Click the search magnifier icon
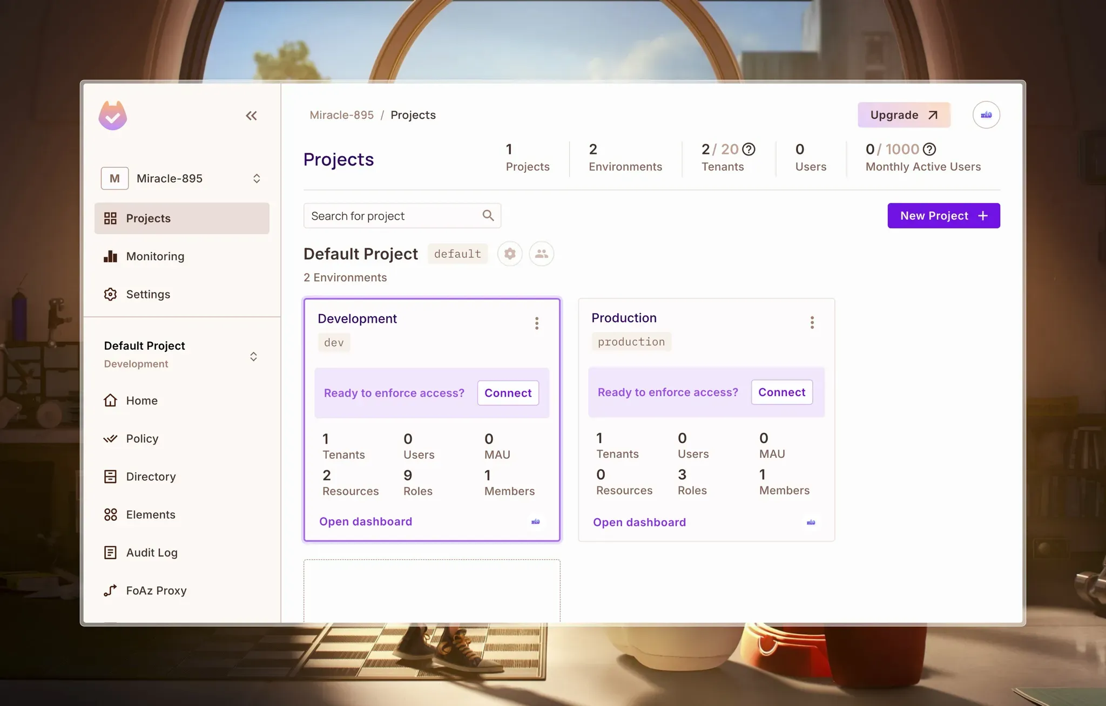The image size is (1106, 706). 488,216
